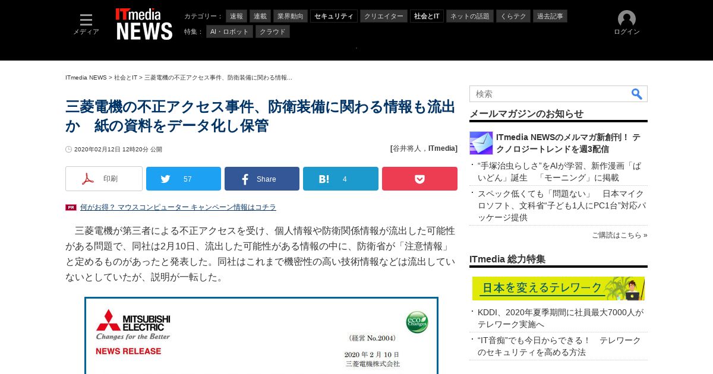
Task: Click the PR label icon
Action: pos(71,207)
